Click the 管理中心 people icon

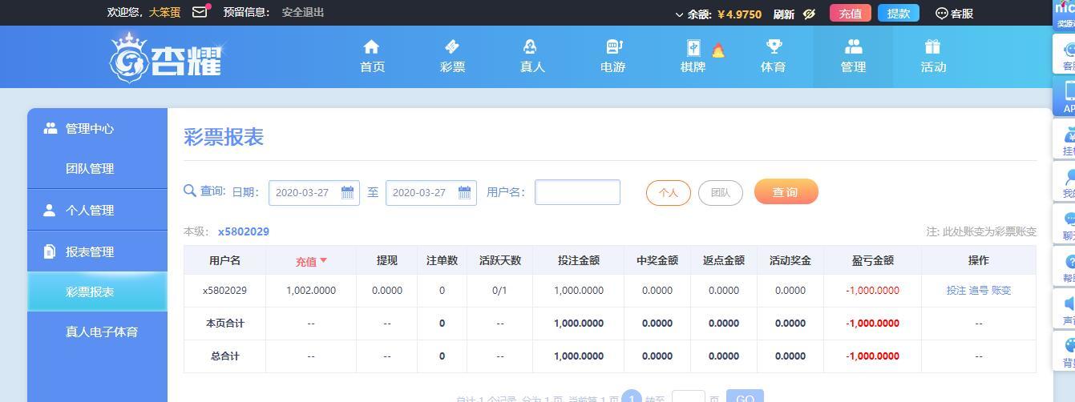[x=51, y=128]
